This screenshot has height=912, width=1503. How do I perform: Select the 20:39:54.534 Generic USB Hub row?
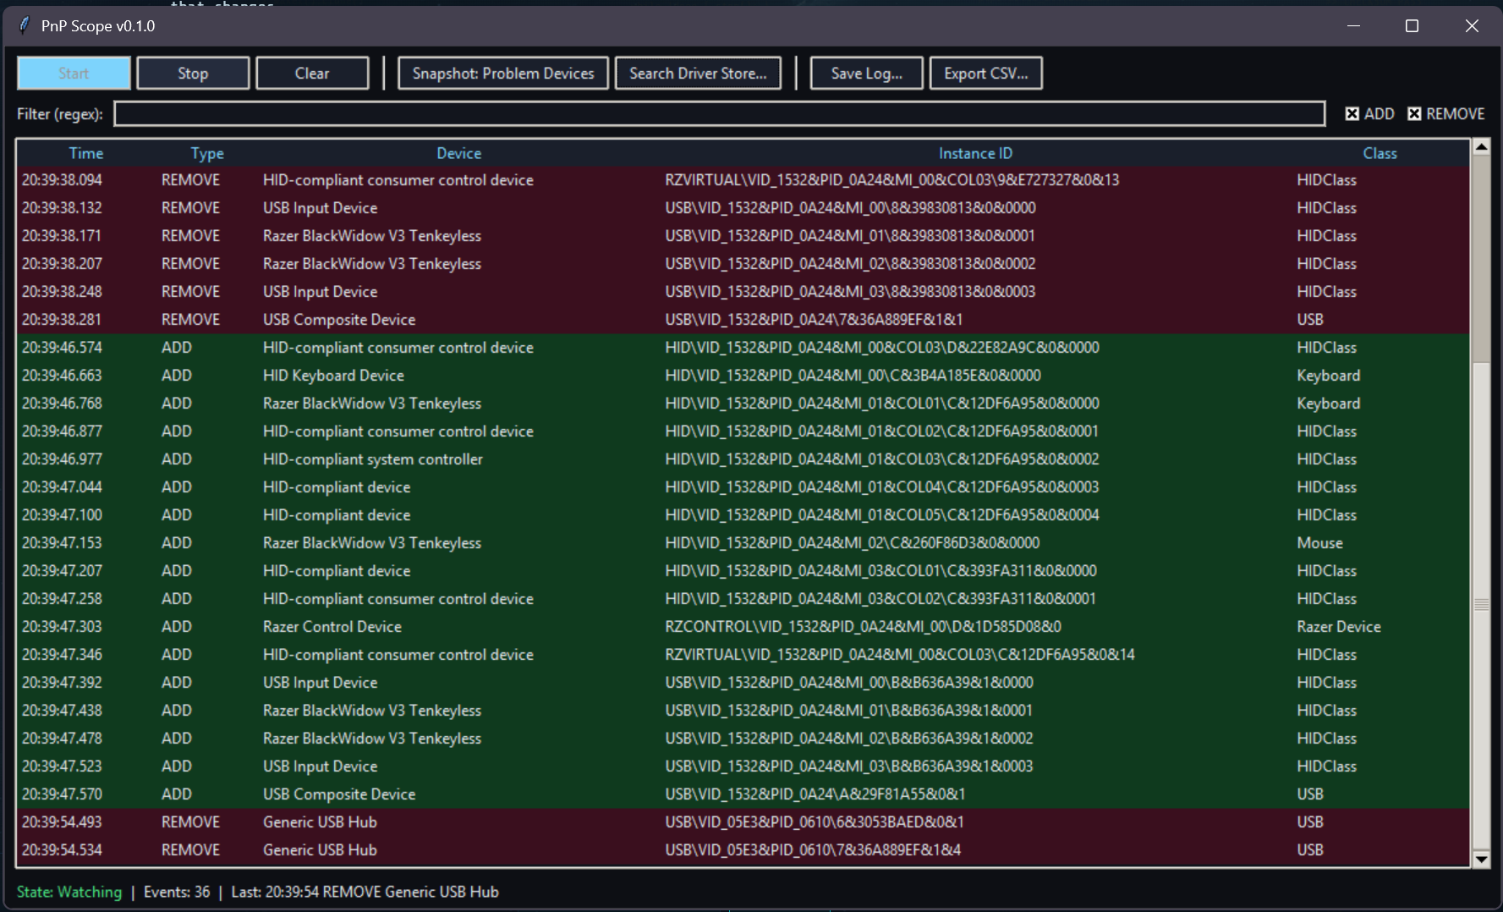pyautogui.click(x=743, y=849)
